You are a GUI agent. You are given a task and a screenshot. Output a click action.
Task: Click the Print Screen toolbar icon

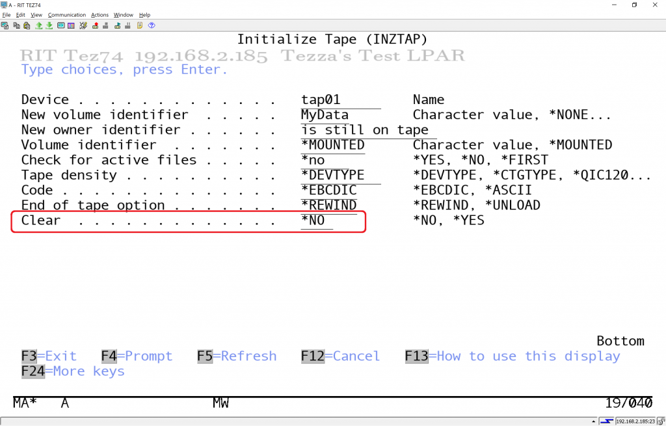click(5, 26)
